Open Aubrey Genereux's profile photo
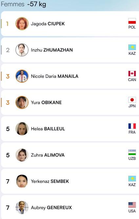Screen dimensions: 139x219 pos(22,208)
